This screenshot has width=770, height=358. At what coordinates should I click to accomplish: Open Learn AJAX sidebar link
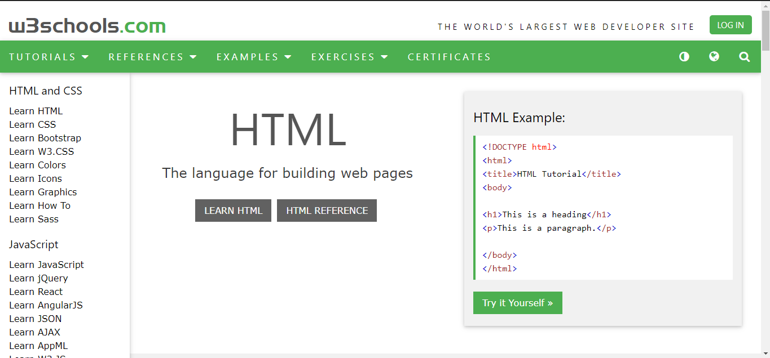[35, 332]
